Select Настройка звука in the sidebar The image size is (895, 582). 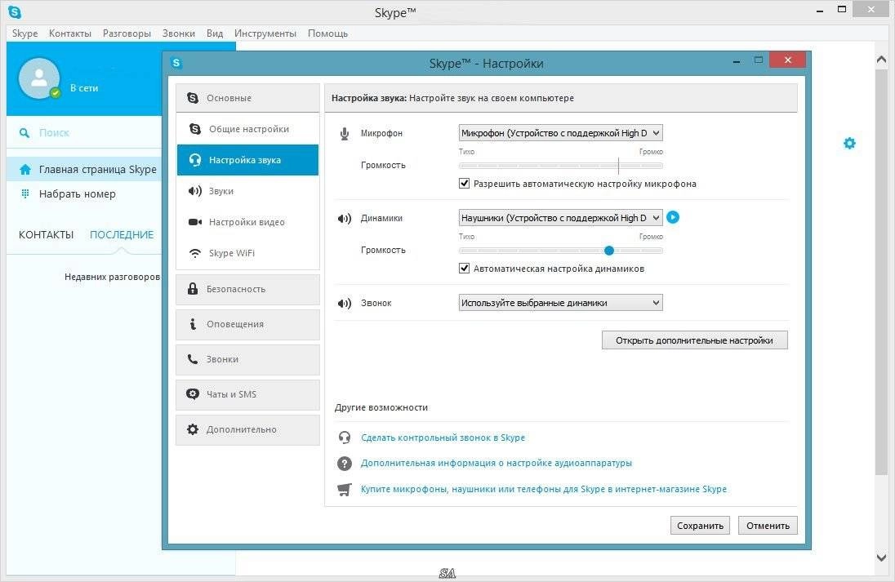pyautogui.click(x=247, y=160)
